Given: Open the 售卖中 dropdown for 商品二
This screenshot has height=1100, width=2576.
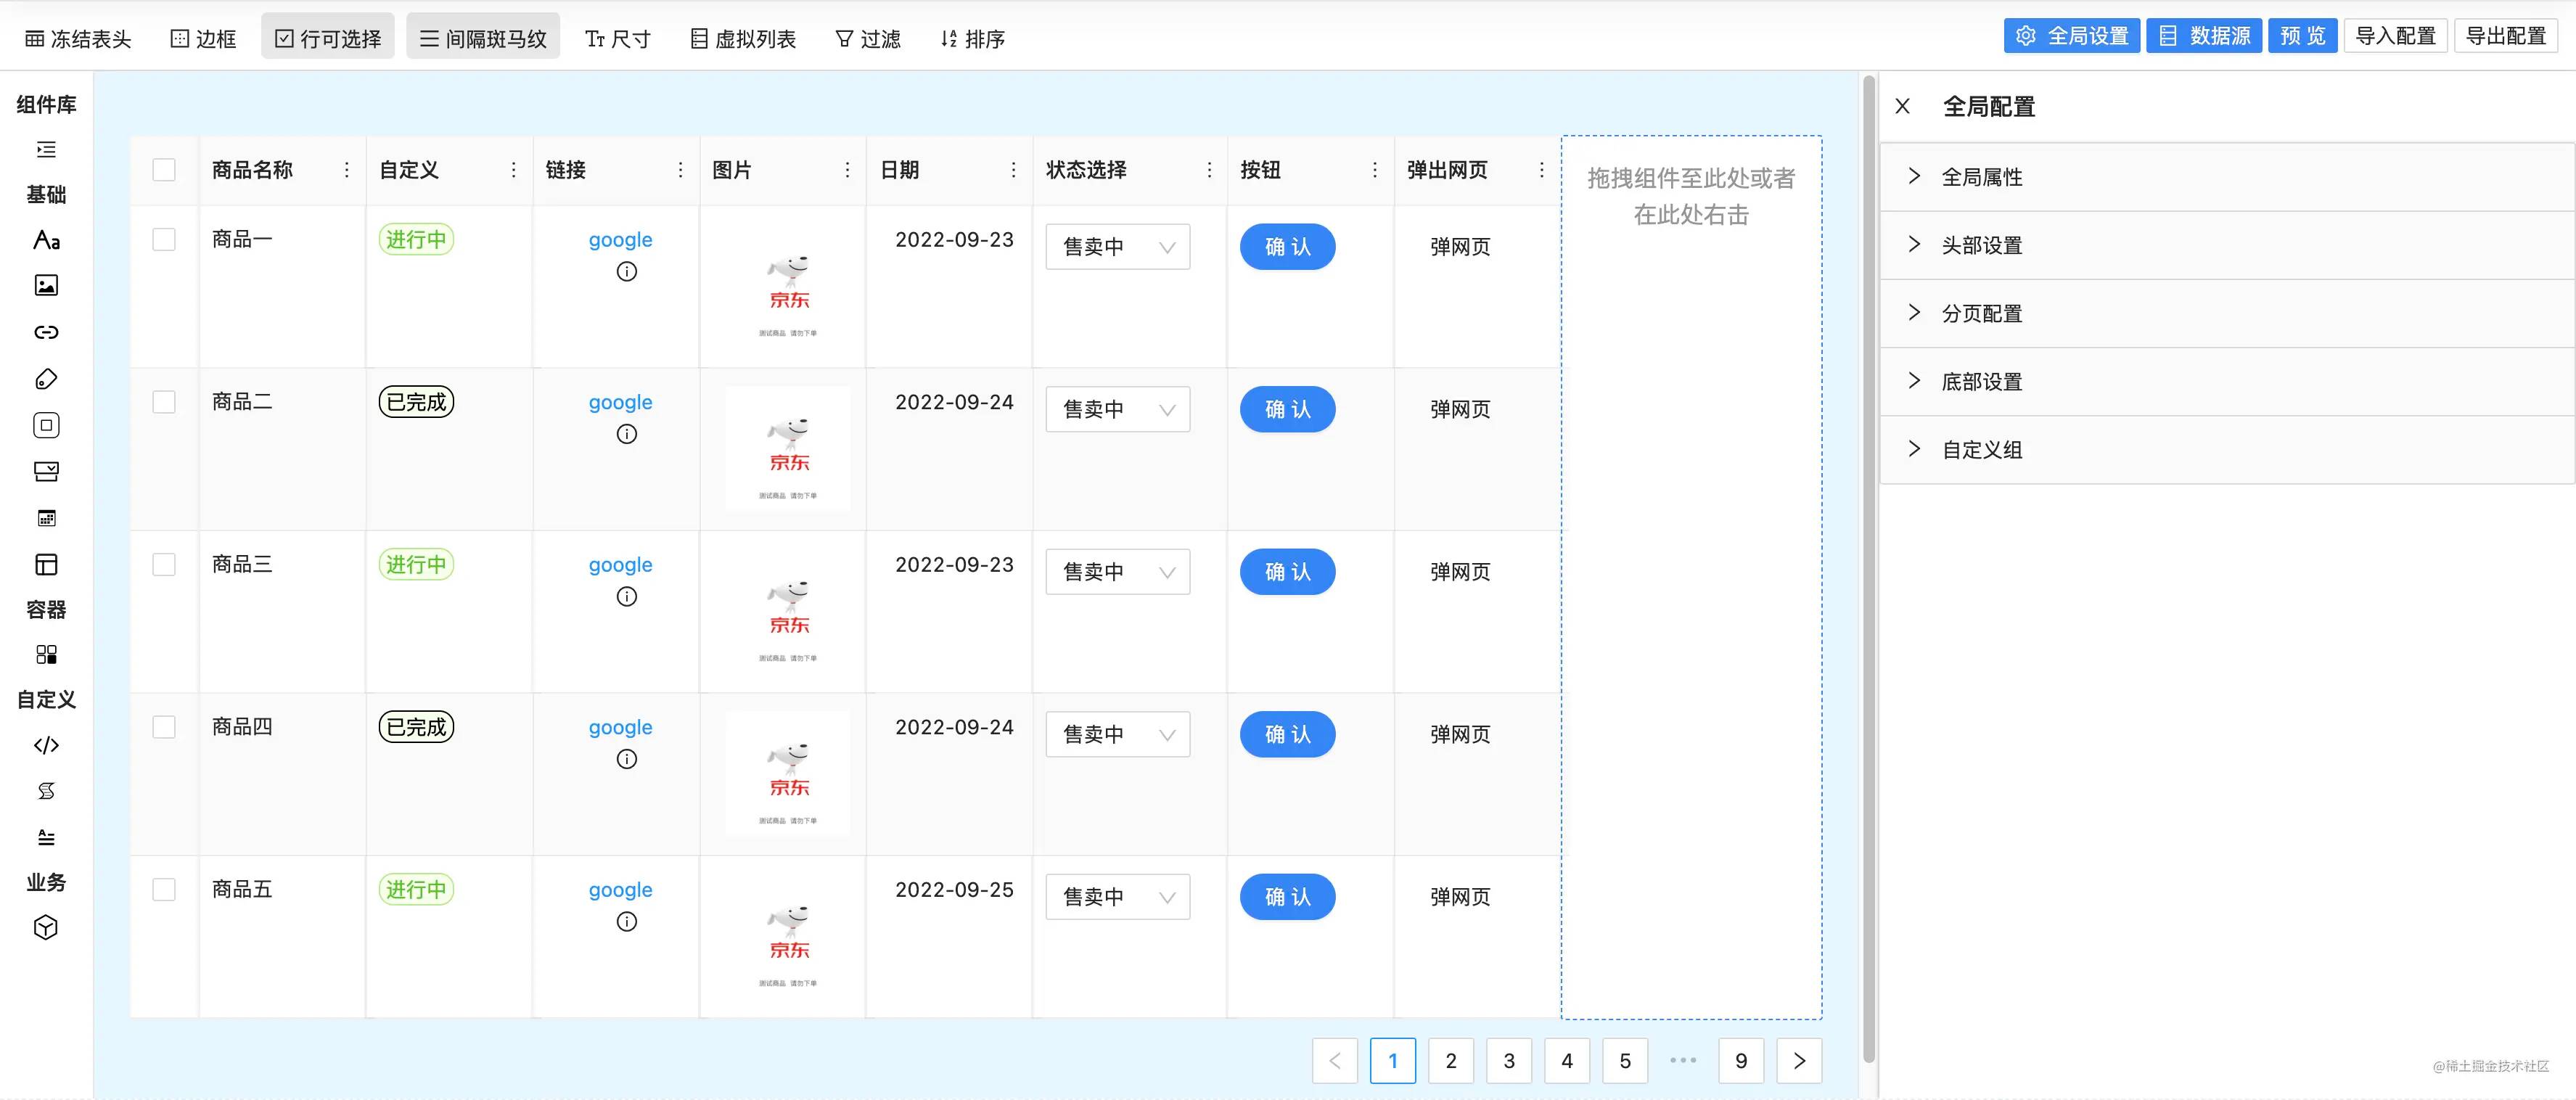Looking at the screenshot, I should coord(1117,409).
